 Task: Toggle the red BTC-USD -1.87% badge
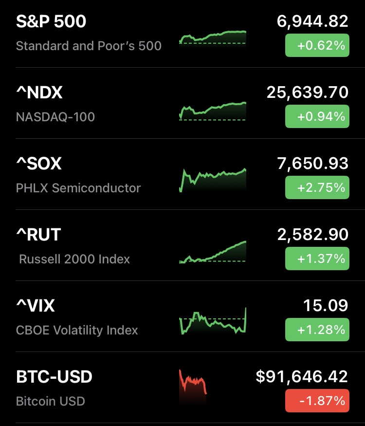[x=317, y=401]
